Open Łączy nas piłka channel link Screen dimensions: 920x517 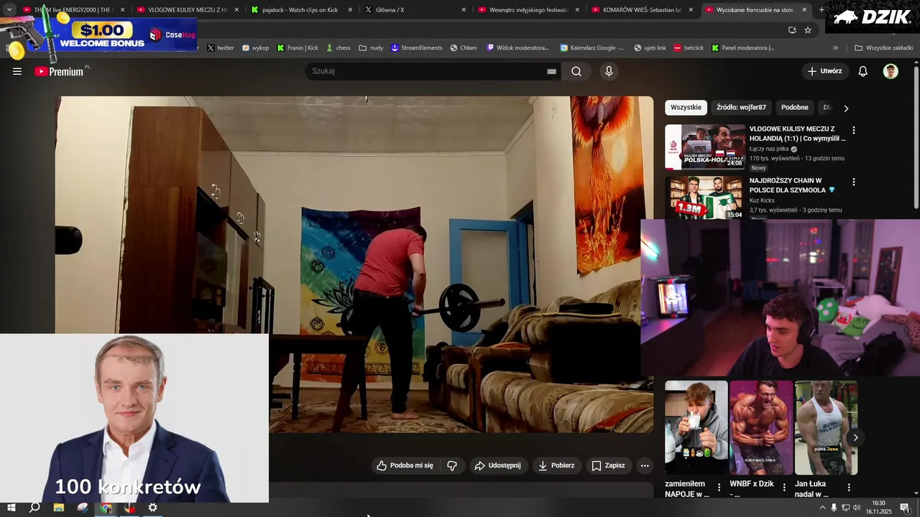769,149
